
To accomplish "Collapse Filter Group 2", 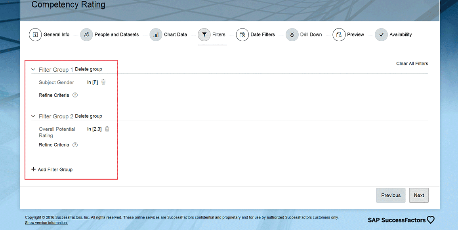I will pos(33,116).
